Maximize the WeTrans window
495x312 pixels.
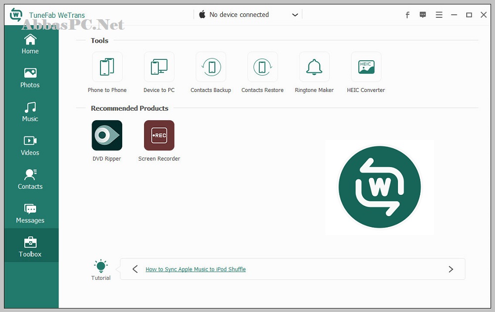(x=469, y=15)
